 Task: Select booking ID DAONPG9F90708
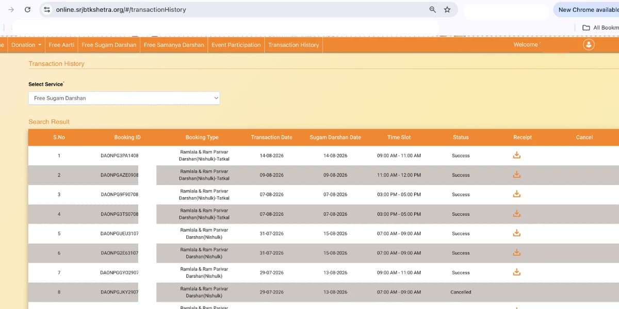(x=119, y=195)
